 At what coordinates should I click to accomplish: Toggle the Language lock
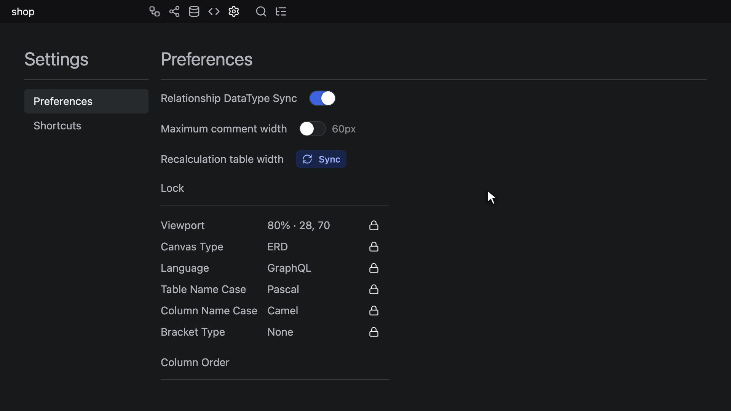[374, 268]
